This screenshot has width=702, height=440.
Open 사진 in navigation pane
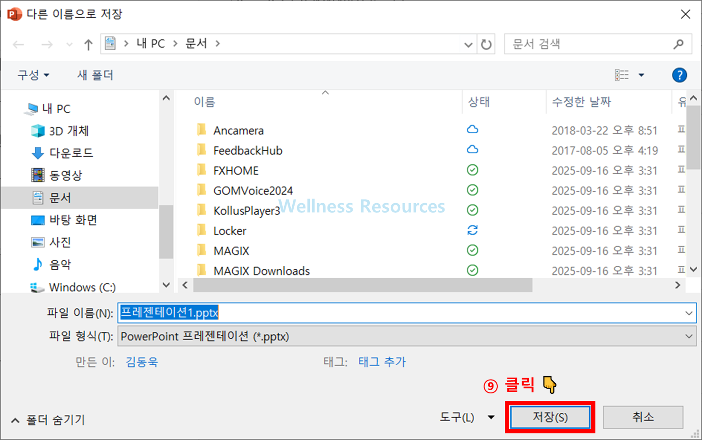click(x=60, y=243)
